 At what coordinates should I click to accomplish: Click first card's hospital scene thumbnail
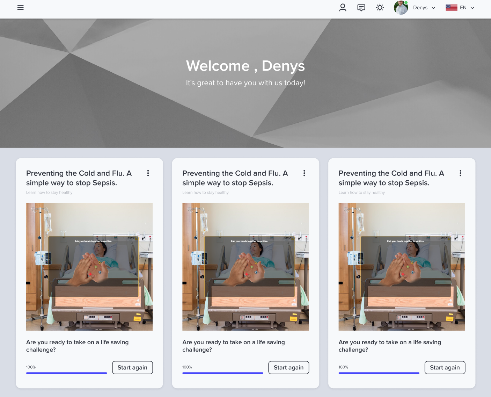[x=89, y=267]
